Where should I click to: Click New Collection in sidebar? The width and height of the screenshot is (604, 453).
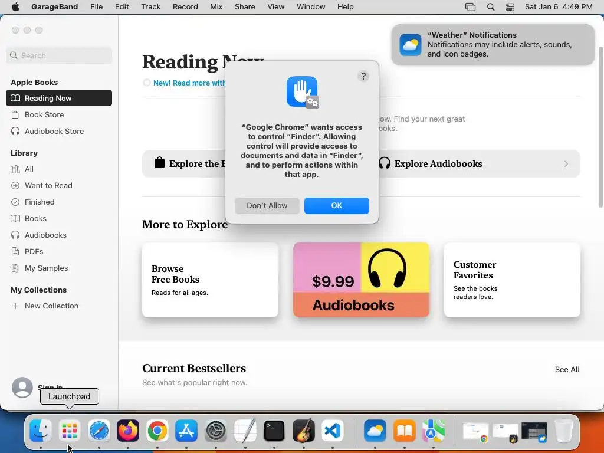click(59, 306)
